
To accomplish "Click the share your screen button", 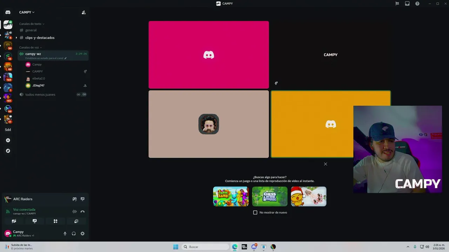I will [35, 221].
